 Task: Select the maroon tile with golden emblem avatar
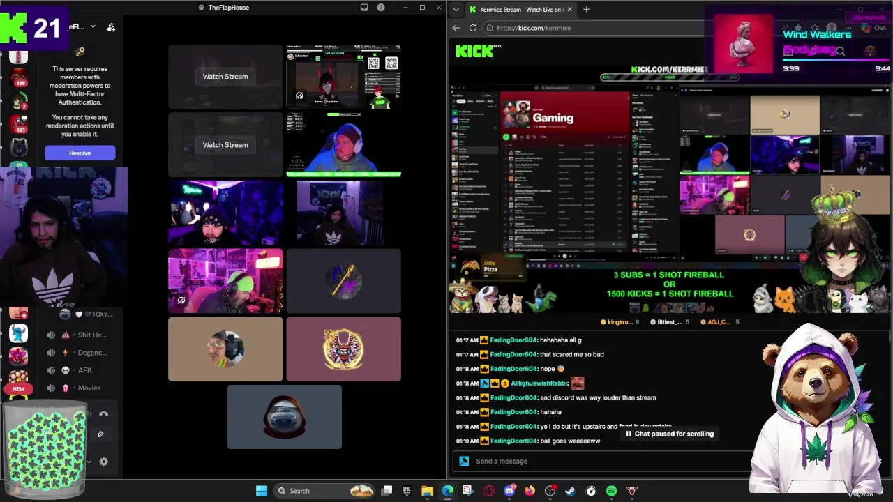(x=343, y=349)
